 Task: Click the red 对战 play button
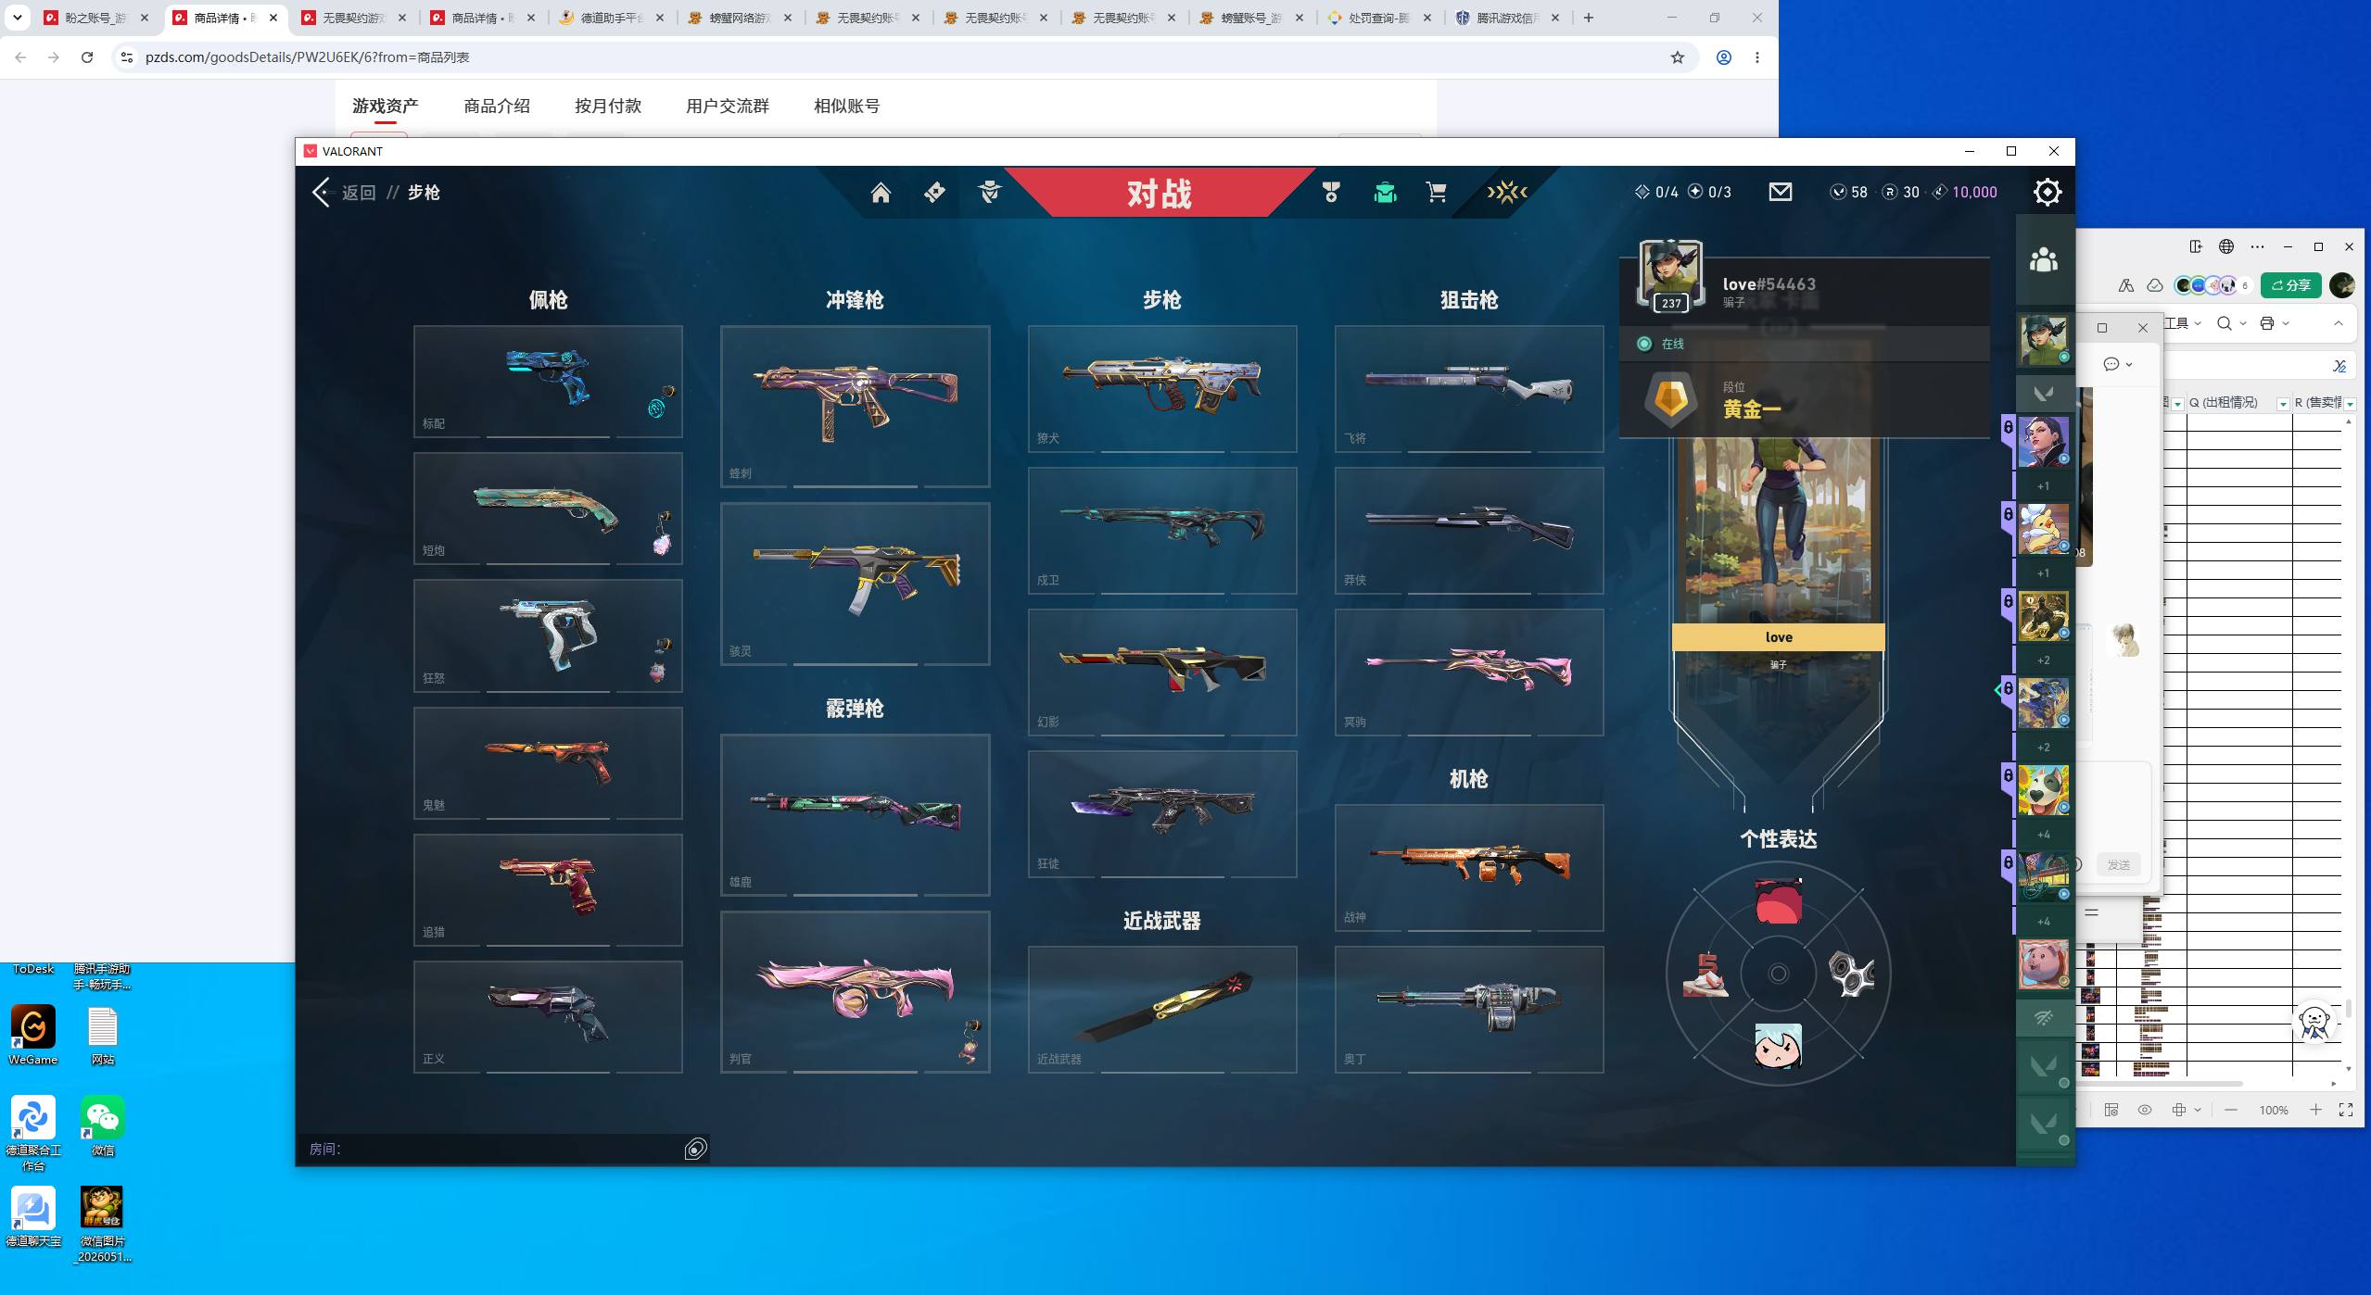1159,193
